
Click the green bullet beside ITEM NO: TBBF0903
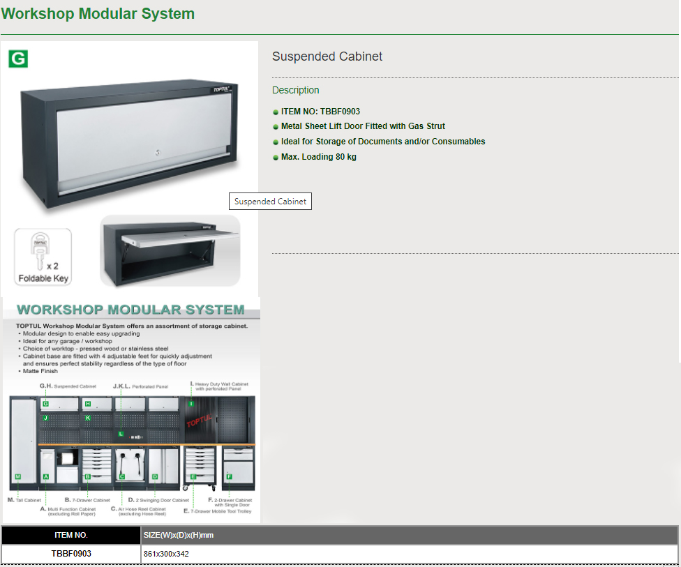point(276,112)
